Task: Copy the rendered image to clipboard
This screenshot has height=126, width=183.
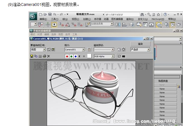Action: [x=36, y=56]
